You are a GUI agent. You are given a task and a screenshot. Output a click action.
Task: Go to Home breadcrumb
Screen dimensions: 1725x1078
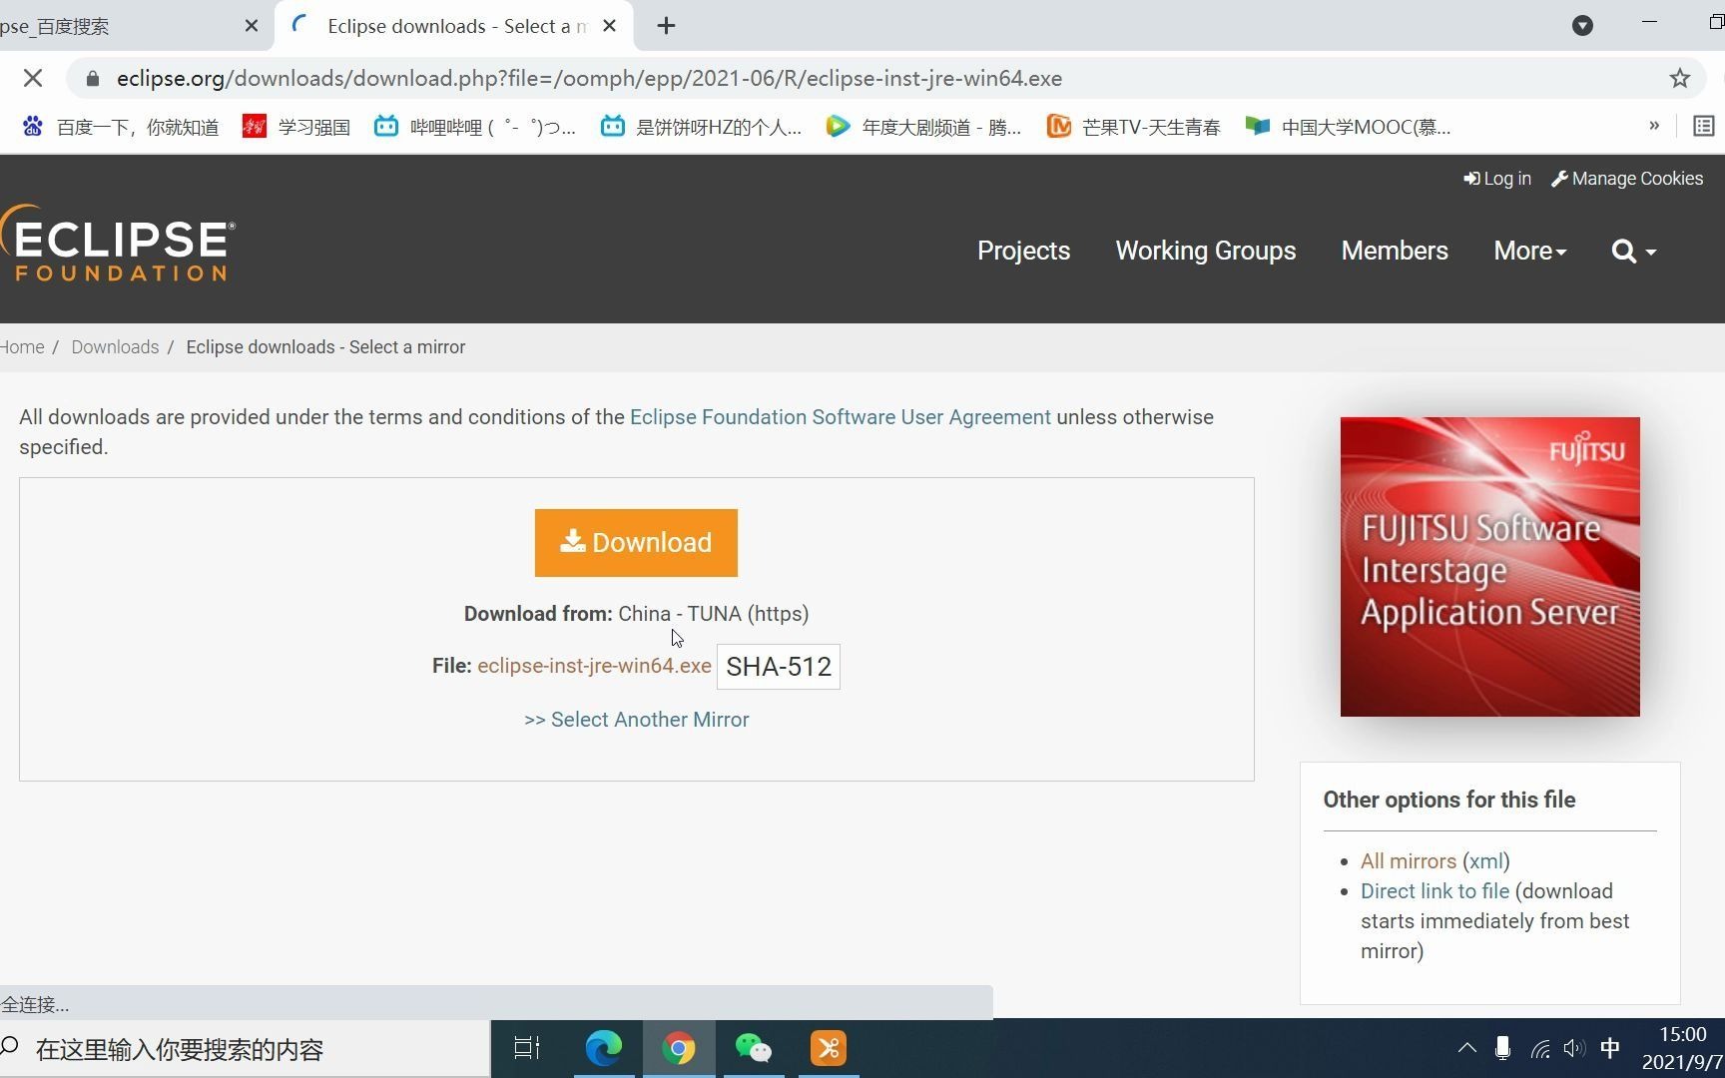tap(22, 347)
